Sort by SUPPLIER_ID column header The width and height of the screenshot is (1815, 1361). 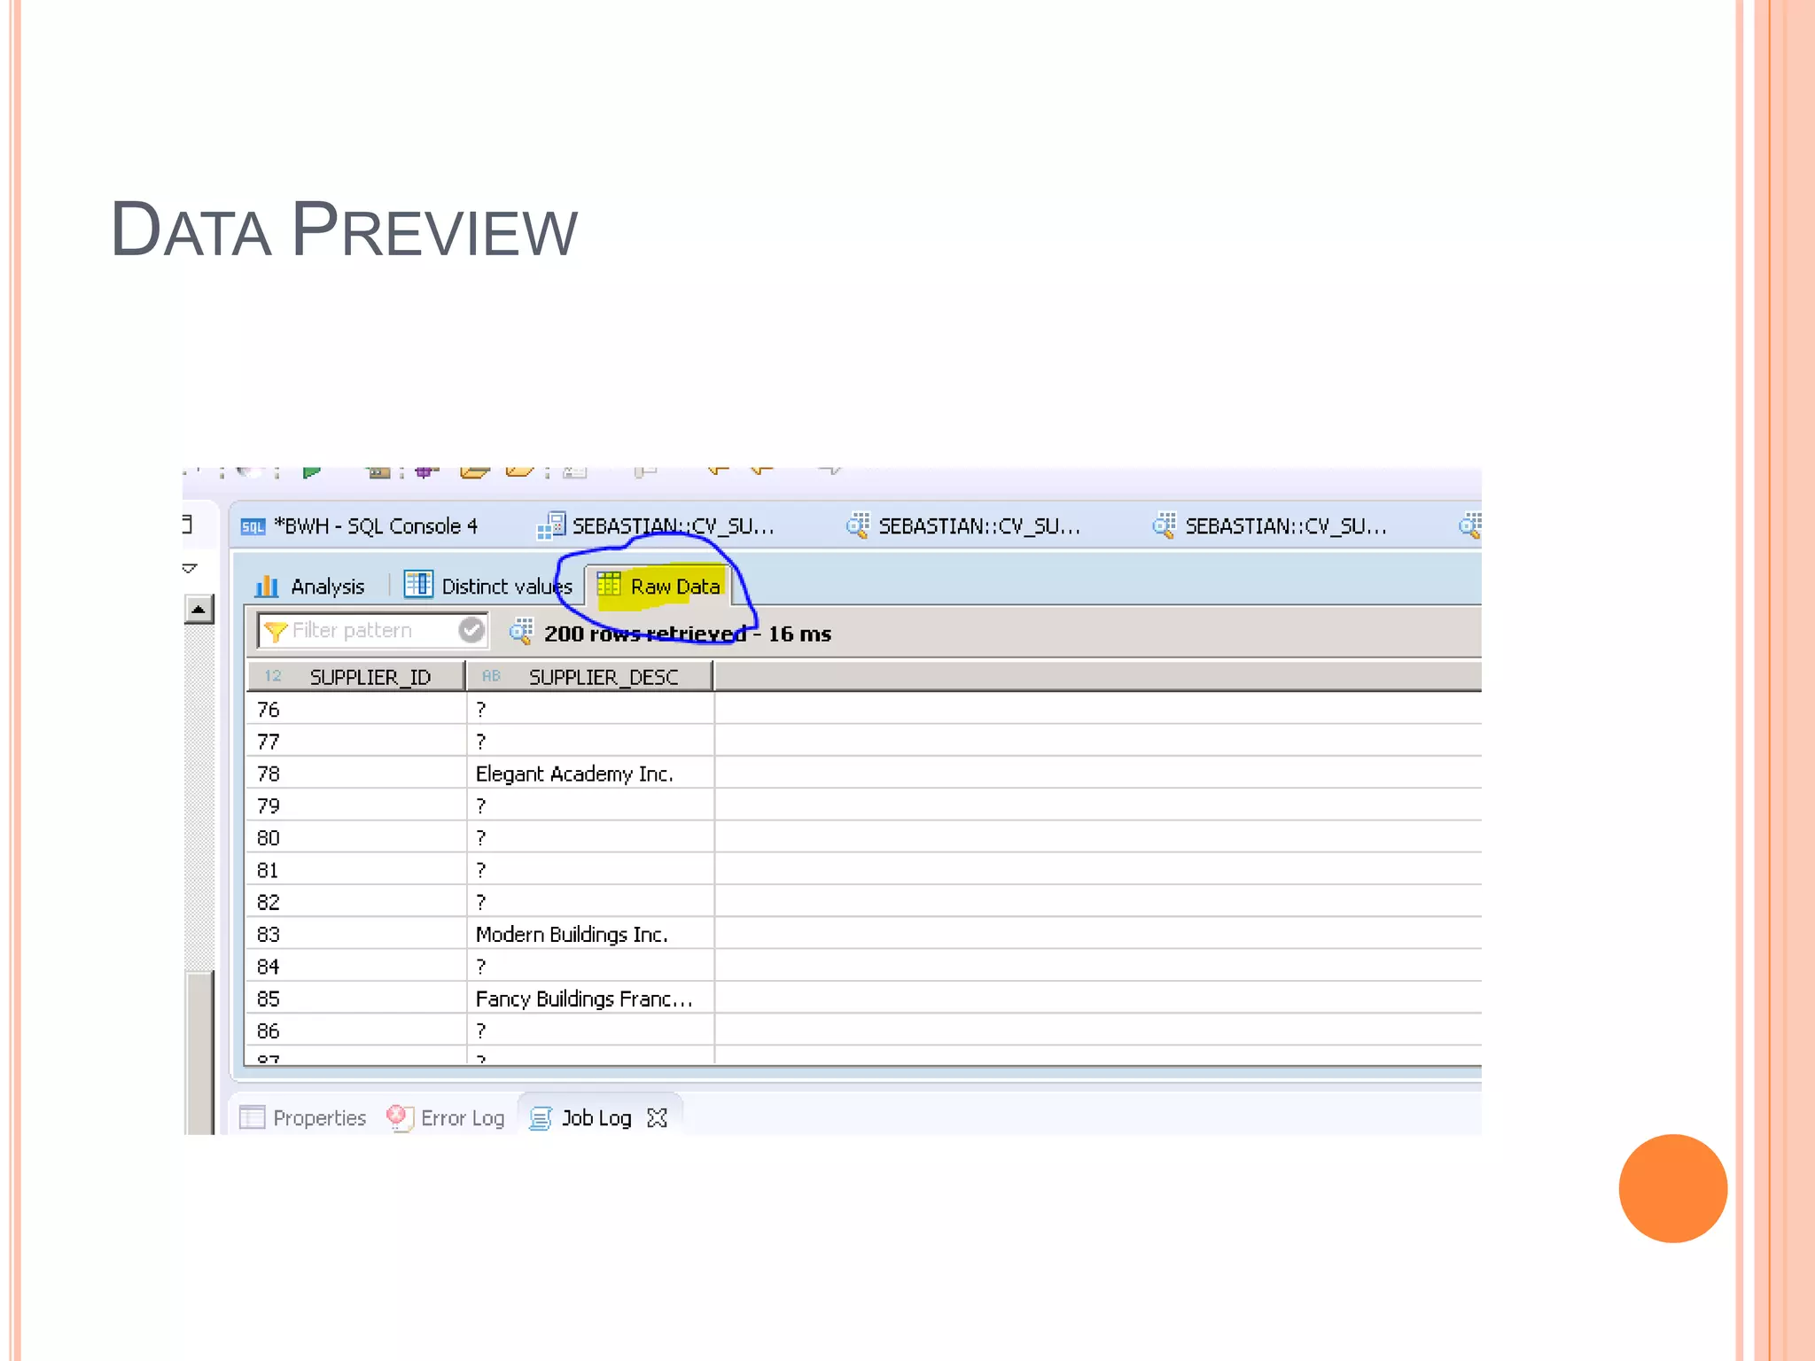click(356, 677)
